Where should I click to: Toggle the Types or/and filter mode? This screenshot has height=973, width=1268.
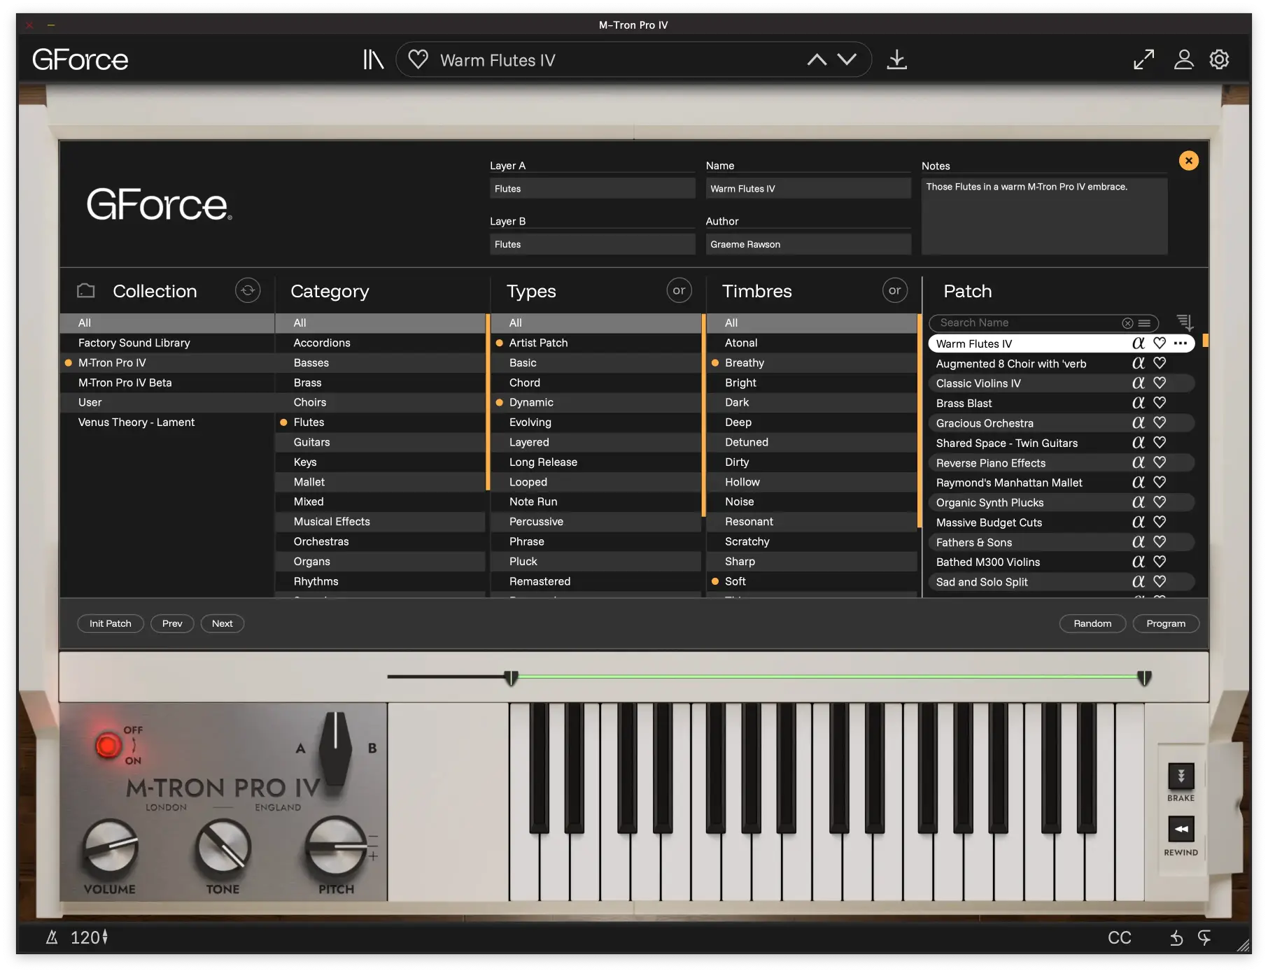[x=679, y=290]
